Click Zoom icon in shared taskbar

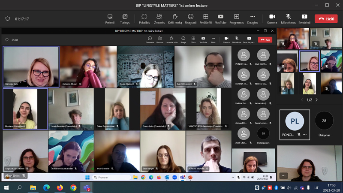pyautogui.click(x=175, y=177)
